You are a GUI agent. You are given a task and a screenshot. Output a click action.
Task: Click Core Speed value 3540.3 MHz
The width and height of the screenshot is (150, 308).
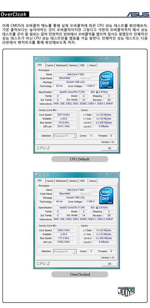[64, 230]
